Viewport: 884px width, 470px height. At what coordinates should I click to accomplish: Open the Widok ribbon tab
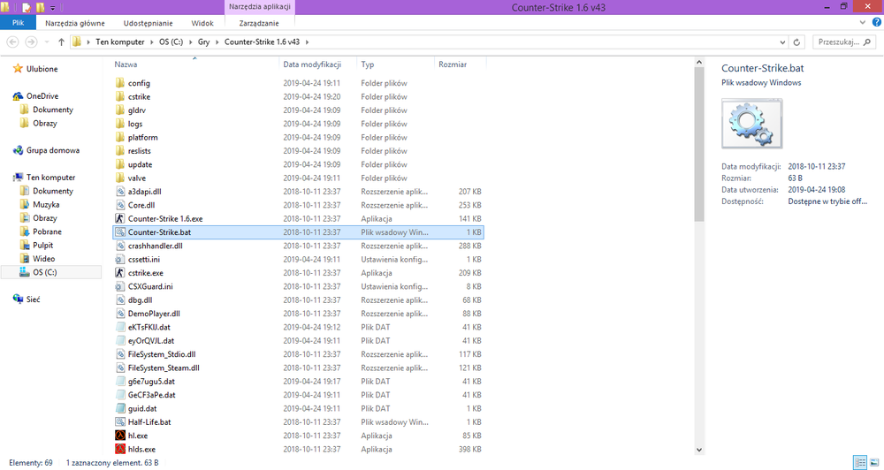click(202, 23)
